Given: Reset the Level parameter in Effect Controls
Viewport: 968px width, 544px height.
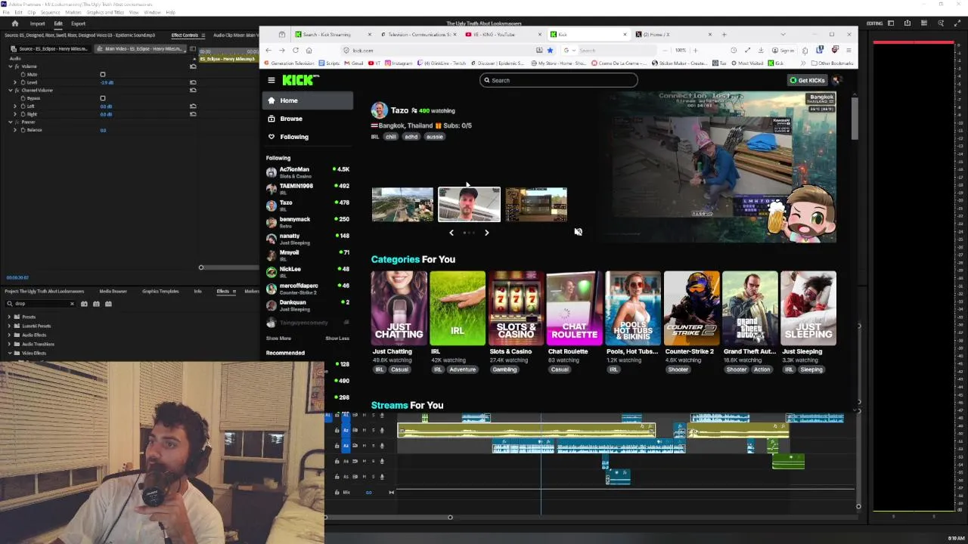Looking at the screenshot, I should point(193,82).
